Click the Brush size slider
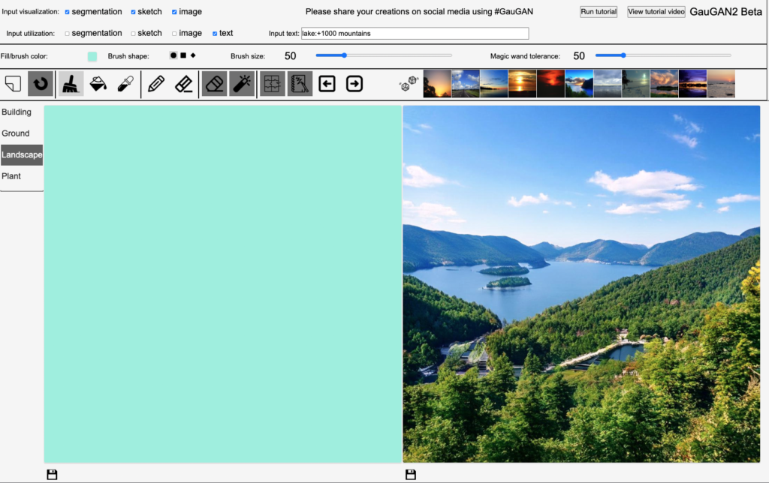769x483 pixels. 384,55
